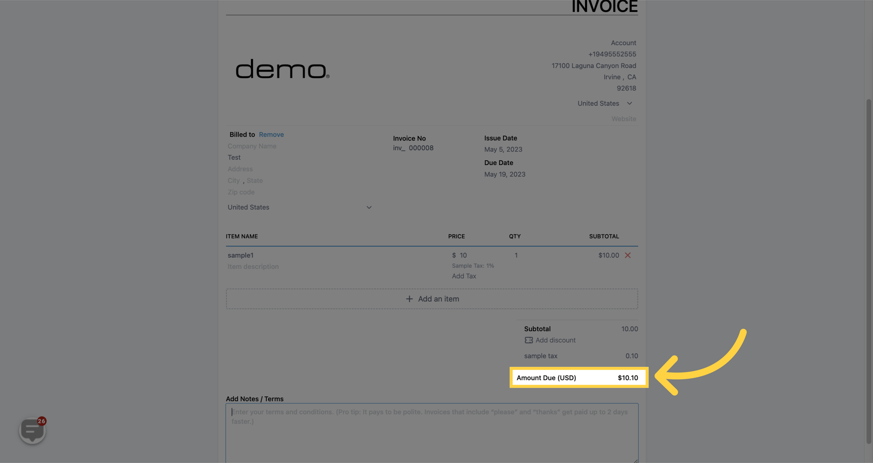Image resolution: width=873 pixels, height=463 pixels.
Task: Click the Account name field
Action: click(x=623, y=43)
